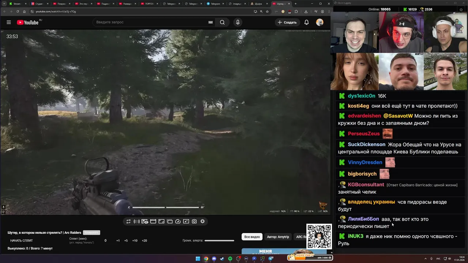Open the Windows Start menu

[x=198, y=259]
